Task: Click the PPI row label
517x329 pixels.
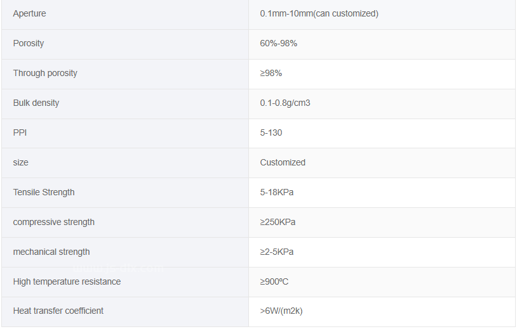Action: click(x=20, y=132)
